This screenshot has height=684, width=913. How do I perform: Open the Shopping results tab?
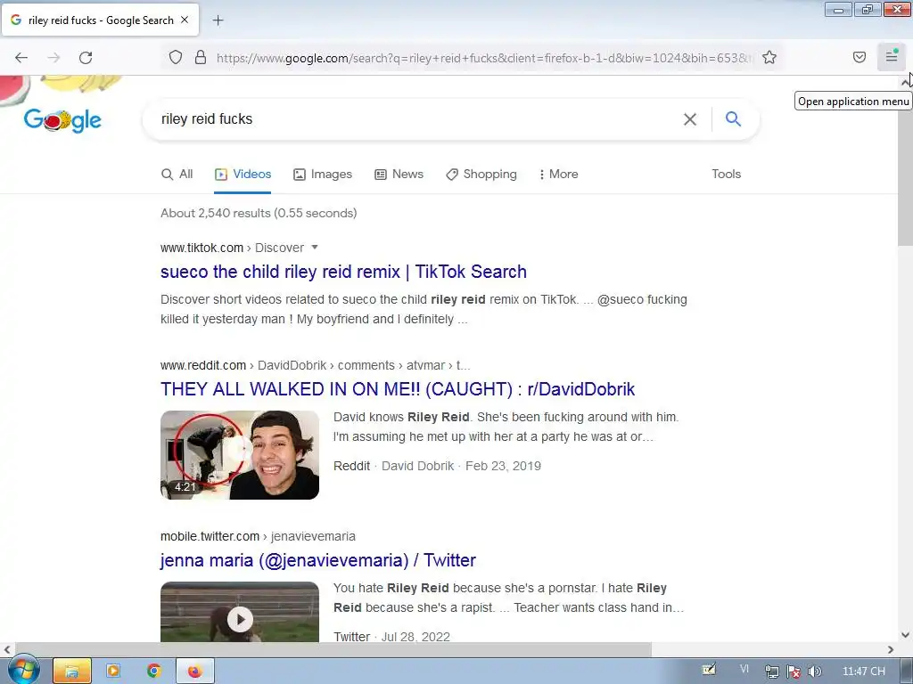(481, 175)
